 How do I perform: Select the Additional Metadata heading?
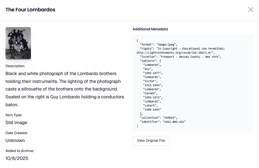150,29
